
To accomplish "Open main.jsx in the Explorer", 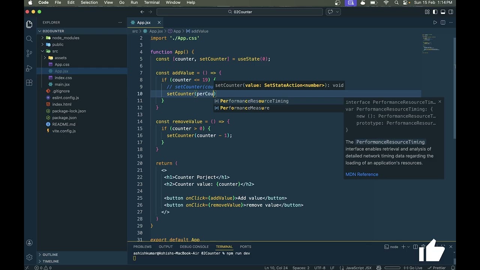I will (62, 84).
